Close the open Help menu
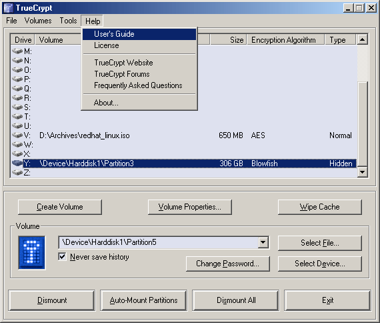This screenshot has width=380, height=323. pyautogui.click(x=93, y=21)
